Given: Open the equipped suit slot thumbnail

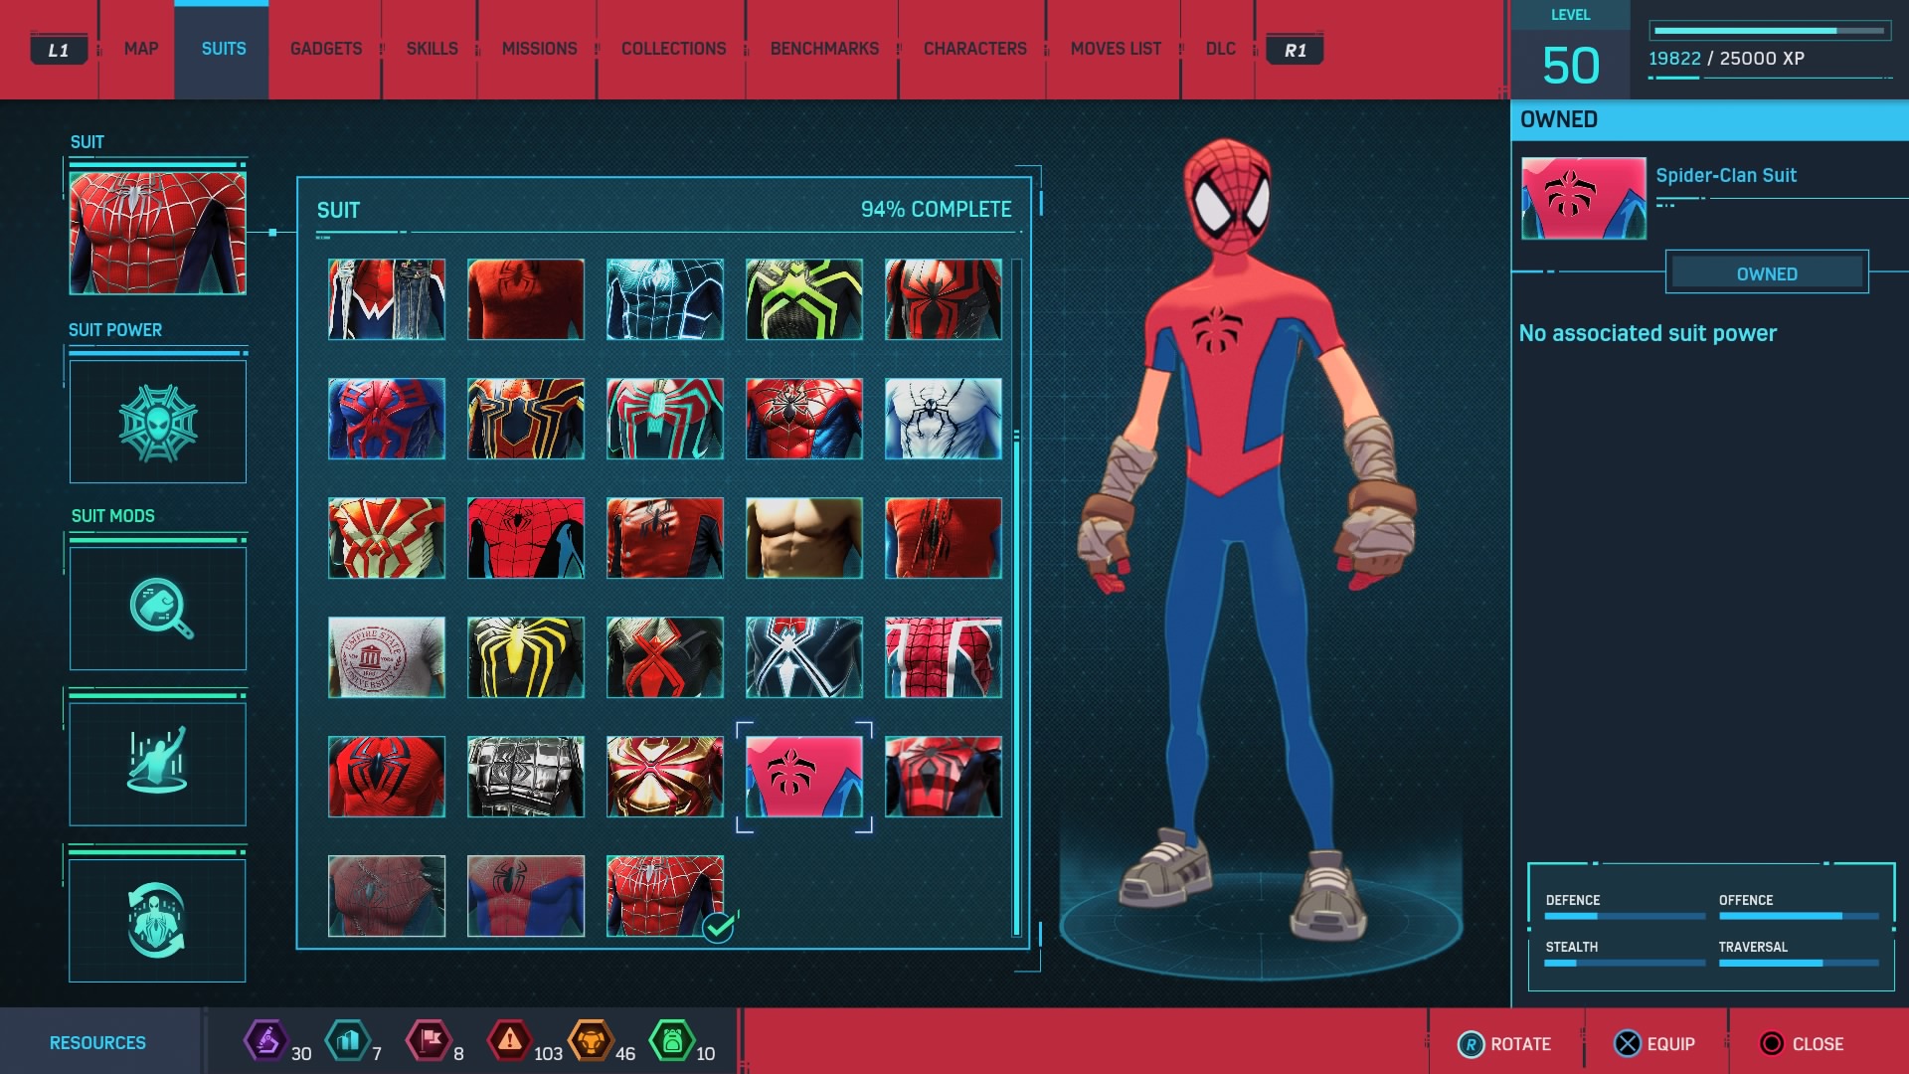Looking at the screenshot, I should [157, 233].
